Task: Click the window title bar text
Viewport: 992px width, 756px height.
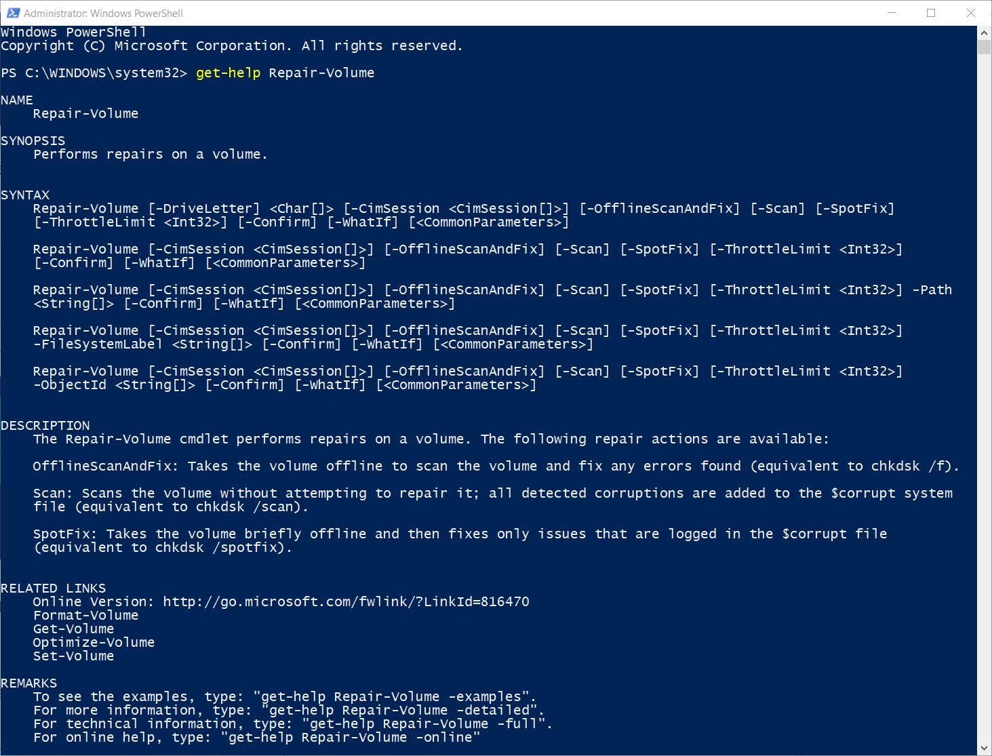Action: click(x=103, y=13)
